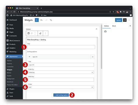This screenshot has height=105, width=138.
Task: Reload the browser page
Action: 14,12
